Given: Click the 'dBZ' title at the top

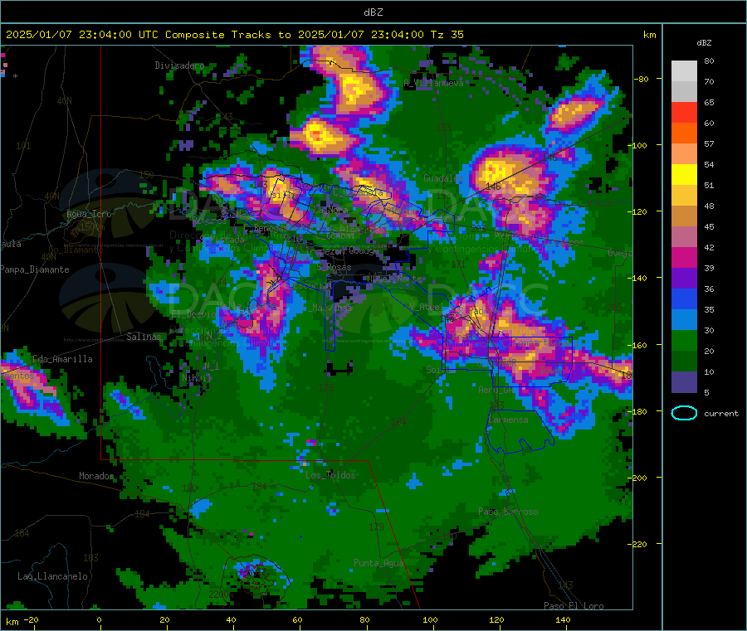Looking at the screenshot, I should click(373, 12).
